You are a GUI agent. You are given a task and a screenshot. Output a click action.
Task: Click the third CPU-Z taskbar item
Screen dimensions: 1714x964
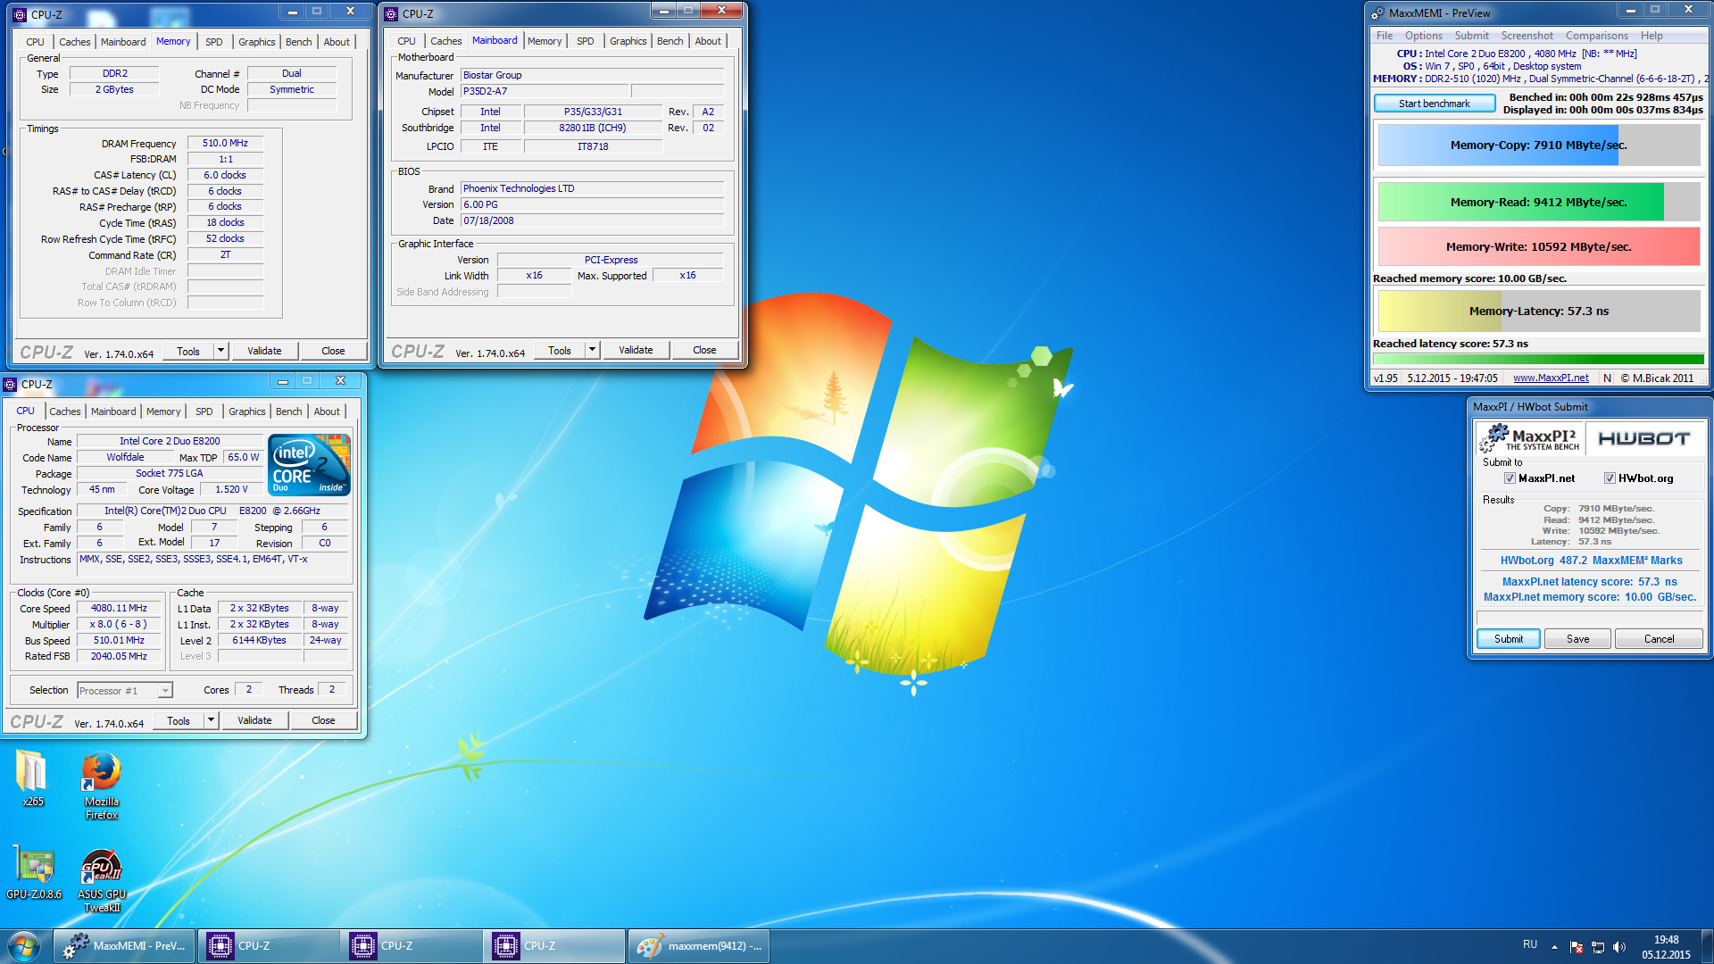pos(554,946)
